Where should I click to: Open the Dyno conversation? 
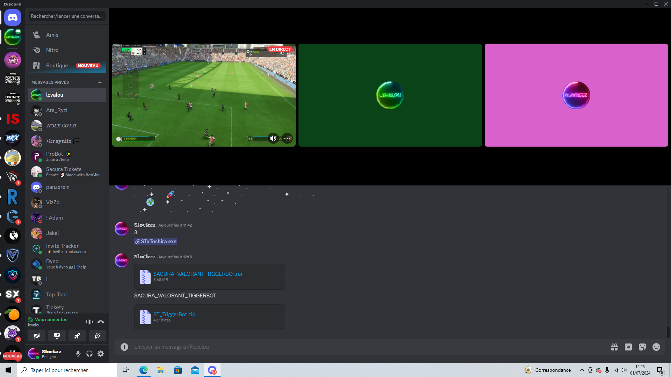point(67,264)
